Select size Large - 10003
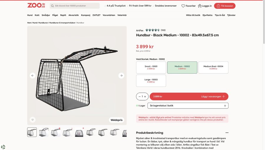The image size is (265, 150). click(151, 81)
